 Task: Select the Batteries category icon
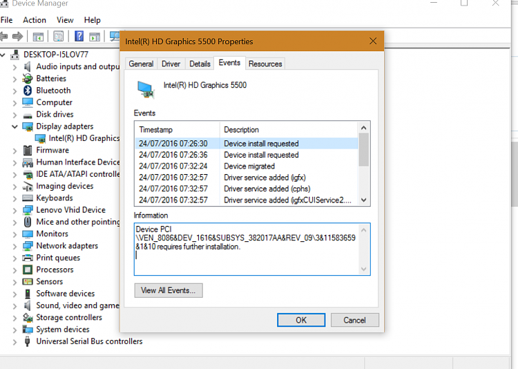click(28, 79)
